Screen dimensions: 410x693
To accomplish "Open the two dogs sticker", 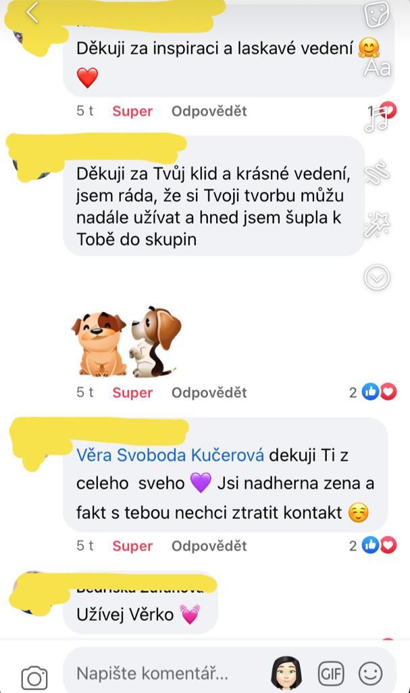I will [126, 341].
